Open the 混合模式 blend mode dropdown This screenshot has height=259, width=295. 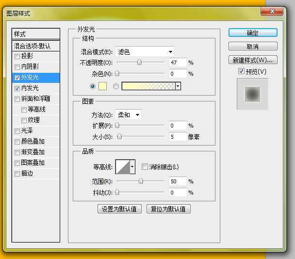tap(145, 51)
